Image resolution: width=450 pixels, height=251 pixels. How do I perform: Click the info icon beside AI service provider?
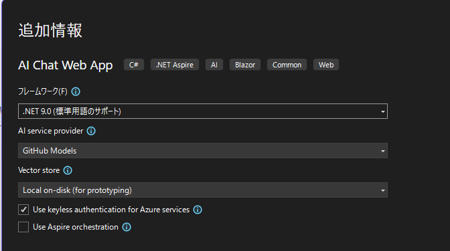pyautogui.click(x=91, y=131)
